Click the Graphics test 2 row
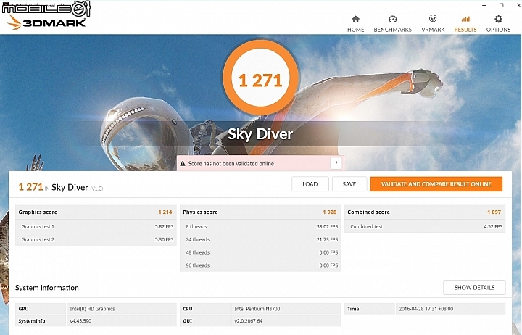 (96, 239)
